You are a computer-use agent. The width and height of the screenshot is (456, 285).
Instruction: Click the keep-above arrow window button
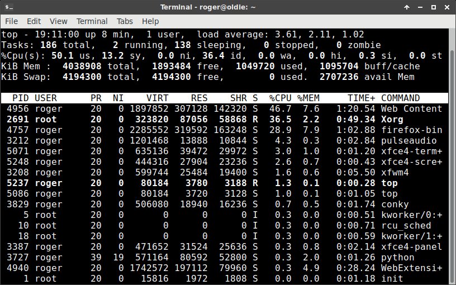[x=407, y=7]
